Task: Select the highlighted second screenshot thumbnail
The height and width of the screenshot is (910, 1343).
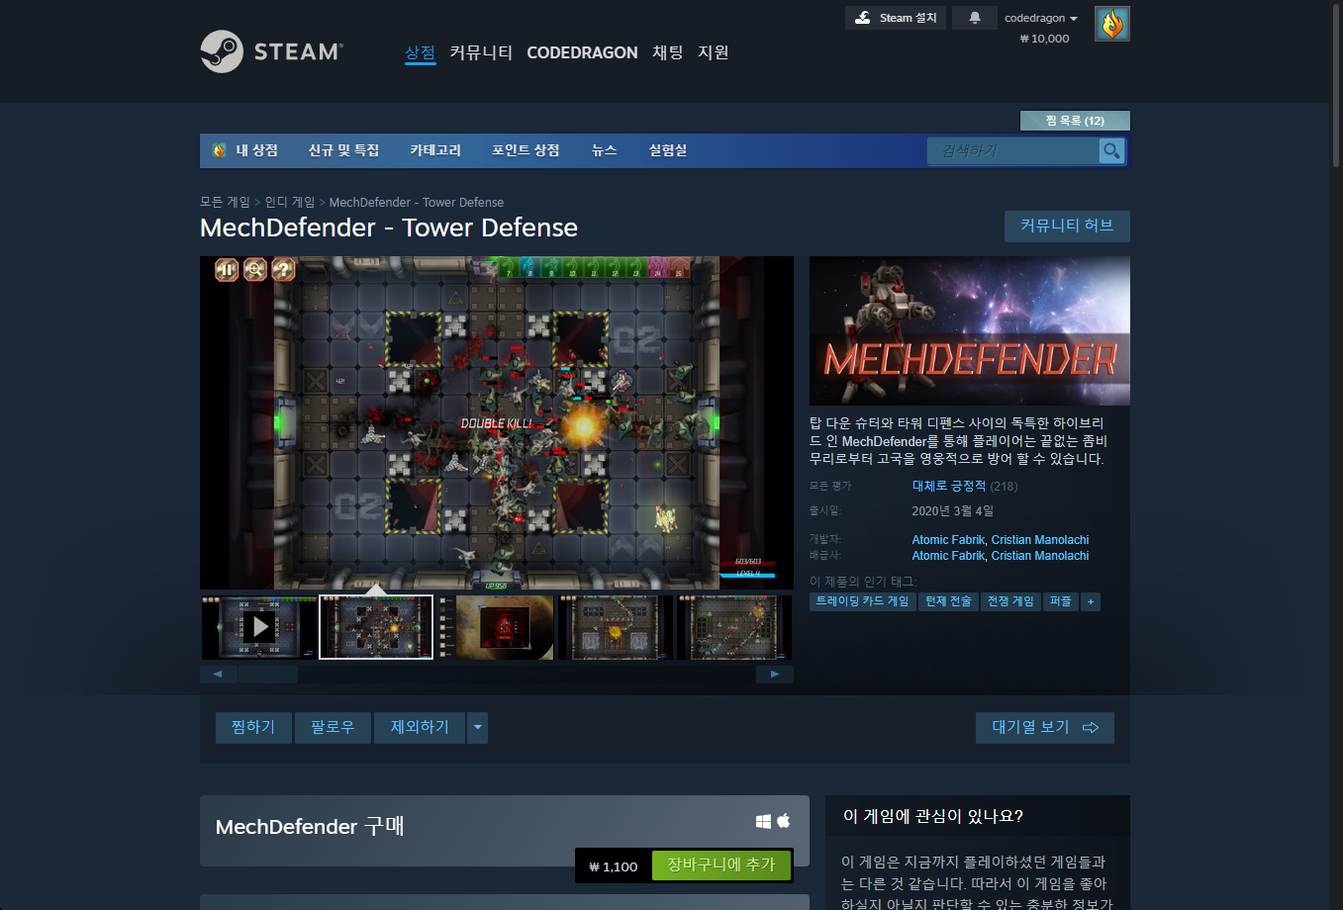Action: [x=376, y=627]
